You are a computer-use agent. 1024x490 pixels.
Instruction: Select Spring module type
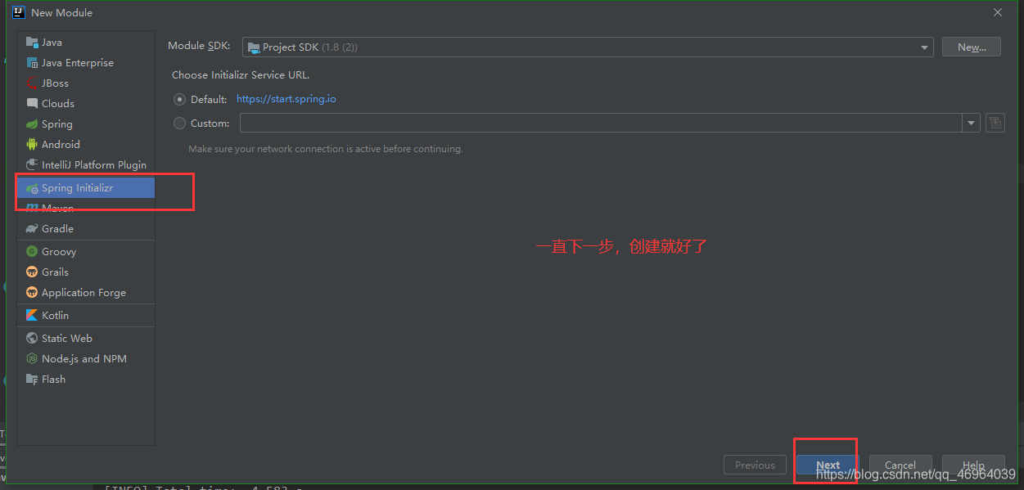[86, 124]
